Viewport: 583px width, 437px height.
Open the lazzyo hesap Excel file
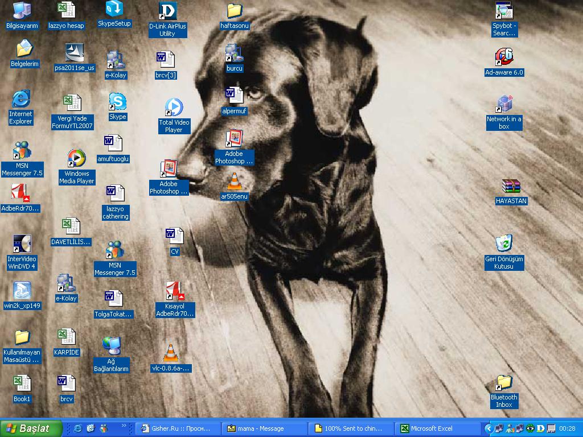click(x=66, y=11)
